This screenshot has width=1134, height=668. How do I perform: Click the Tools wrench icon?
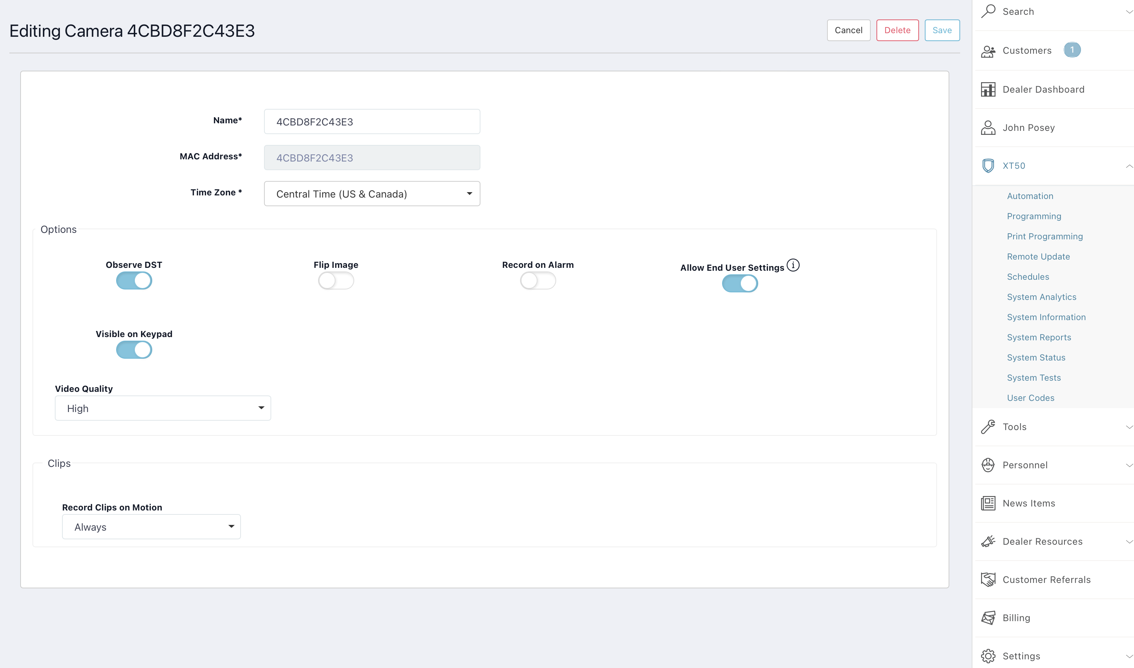[x=988, y=427]
